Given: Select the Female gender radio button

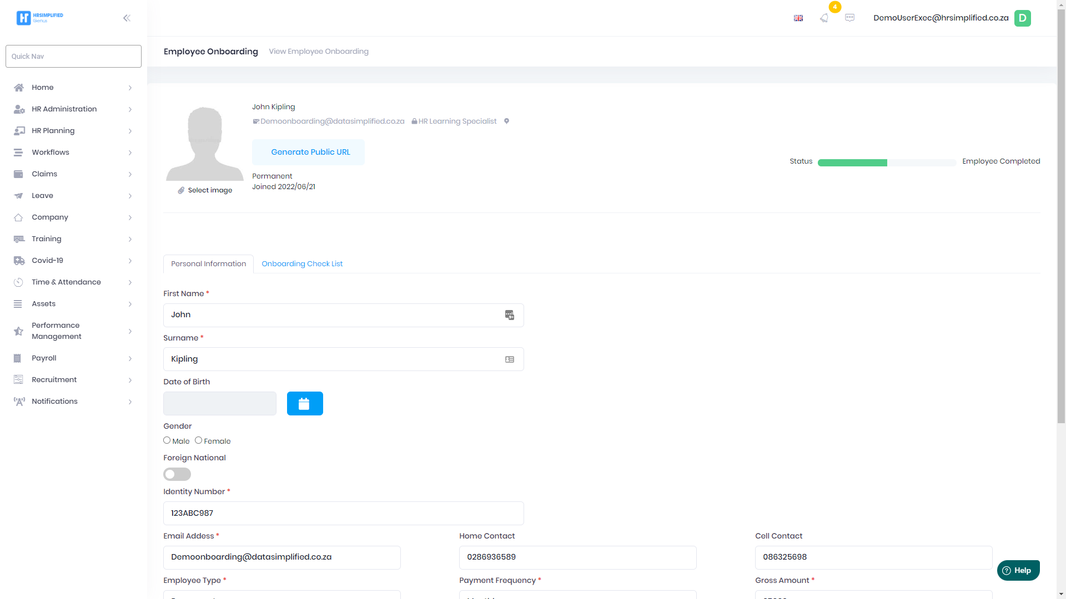Looking at the screenshot, I should (x=198, y=440).
